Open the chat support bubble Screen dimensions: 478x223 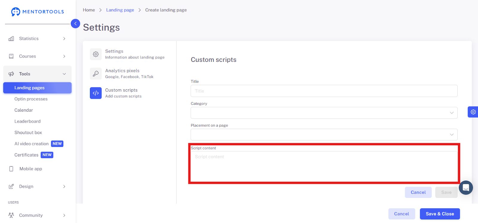tap(466, 188)
